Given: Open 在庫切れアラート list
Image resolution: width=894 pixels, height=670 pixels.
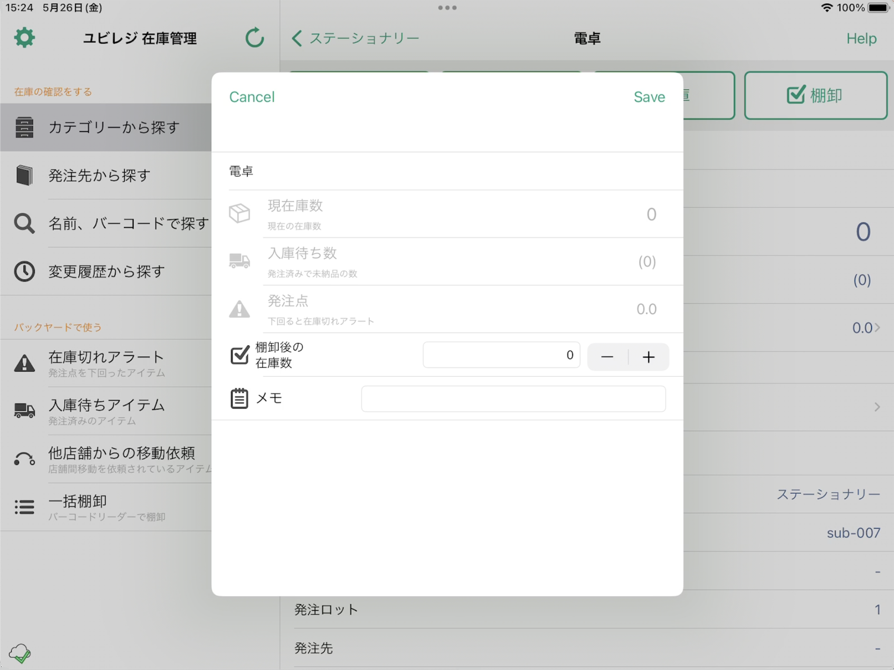Looking at the screenshot, I should point(106,363).
